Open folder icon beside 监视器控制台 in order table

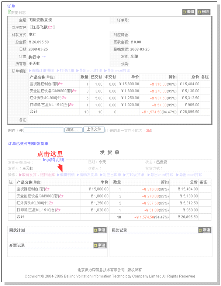click(61, 84)
